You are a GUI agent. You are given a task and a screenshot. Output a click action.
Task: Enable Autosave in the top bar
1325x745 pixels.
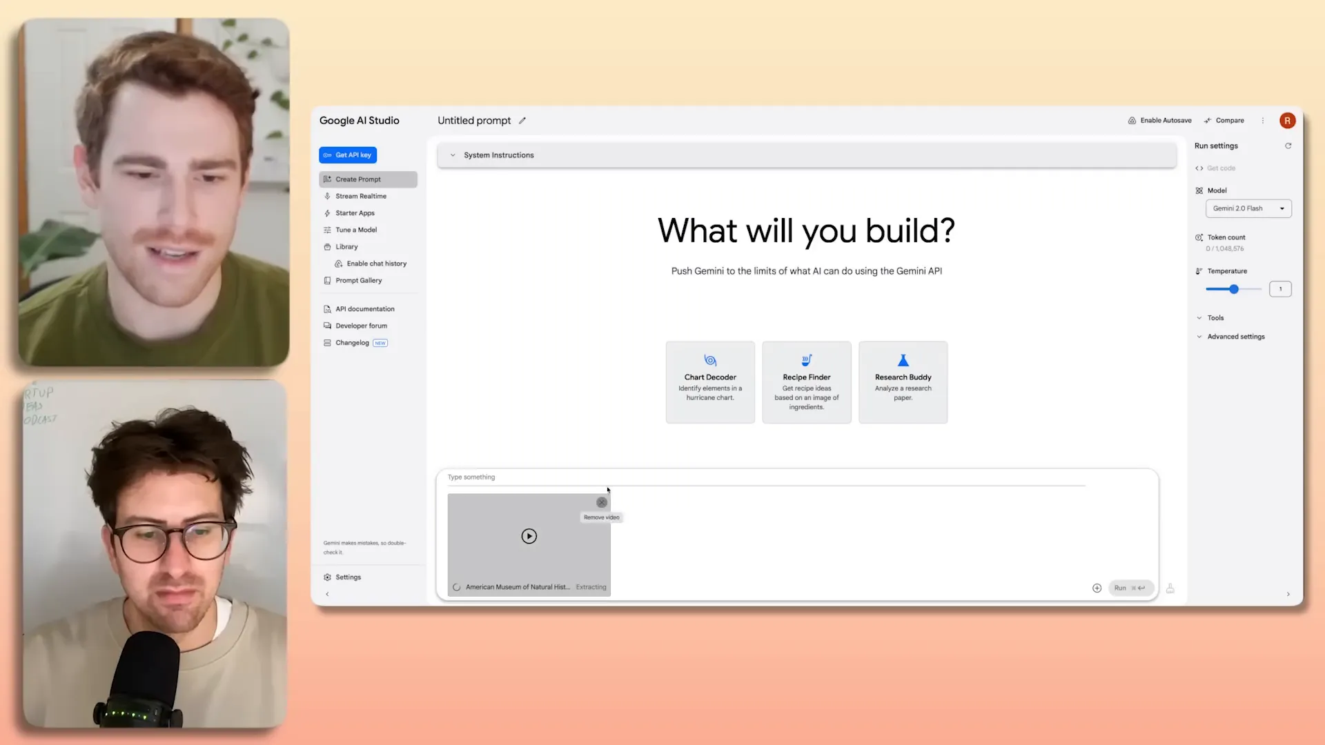pos(1159,121)
